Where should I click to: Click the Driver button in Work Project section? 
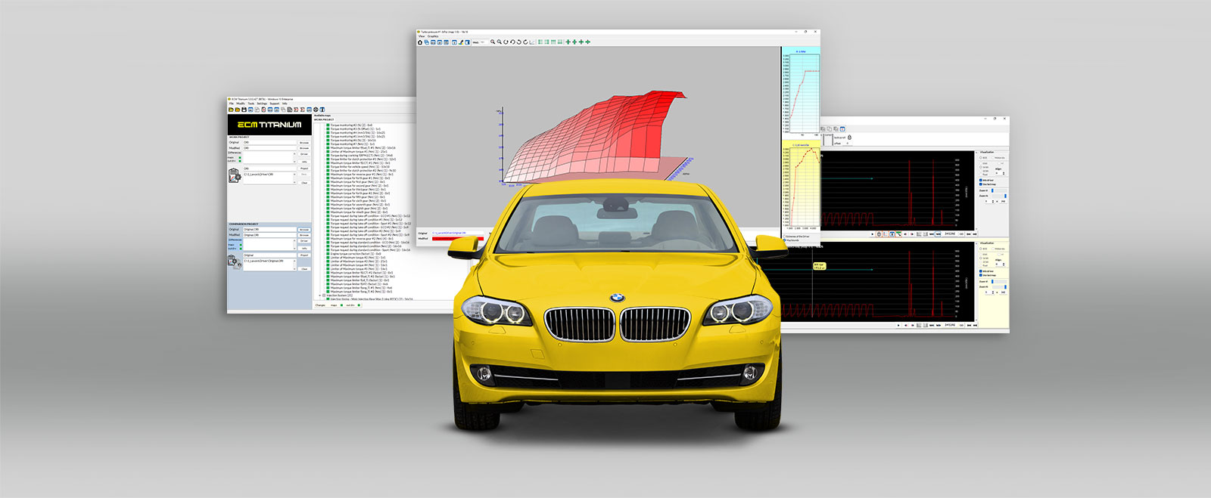[x=304, y=154]
